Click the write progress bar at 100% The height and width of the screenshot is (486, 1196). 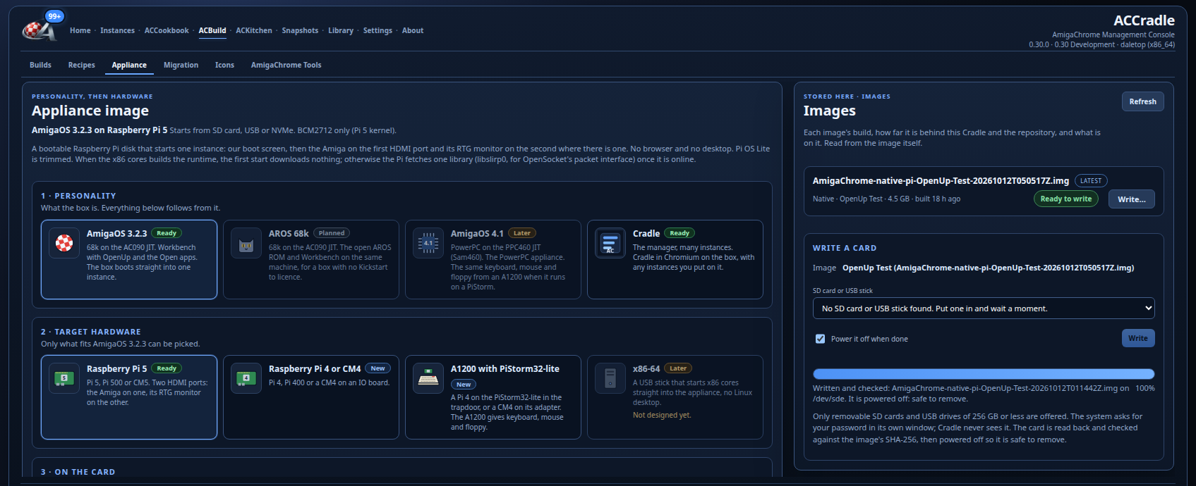(x=984, y=374)
